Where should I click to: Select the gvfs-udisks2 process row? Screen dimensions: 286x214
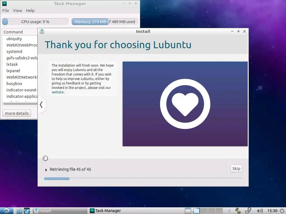[20, 58]
